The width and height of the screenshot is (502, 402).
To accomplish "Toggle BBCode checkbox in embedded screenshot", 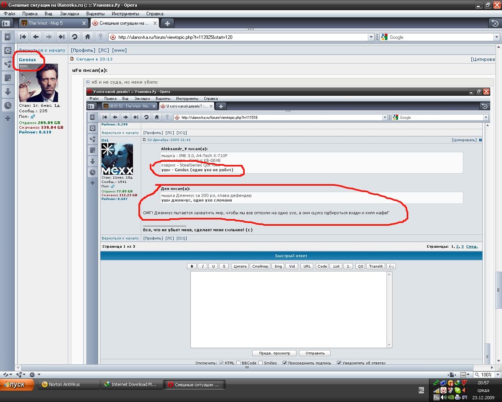I will click(238, 363).
